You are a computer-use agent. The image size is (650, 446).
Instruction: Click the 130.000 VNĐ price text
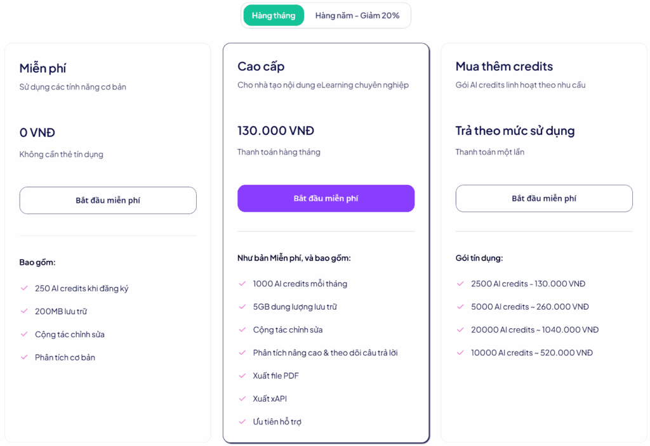coord(275,131)
